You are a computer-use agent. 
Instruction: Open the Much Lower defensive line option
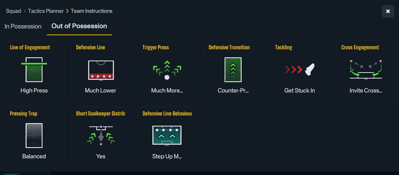(100, 90)
